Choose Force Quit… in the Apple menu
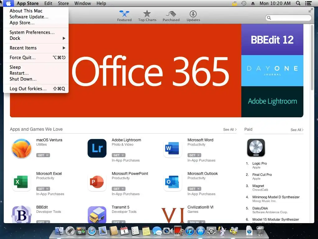 coord(36,58)
